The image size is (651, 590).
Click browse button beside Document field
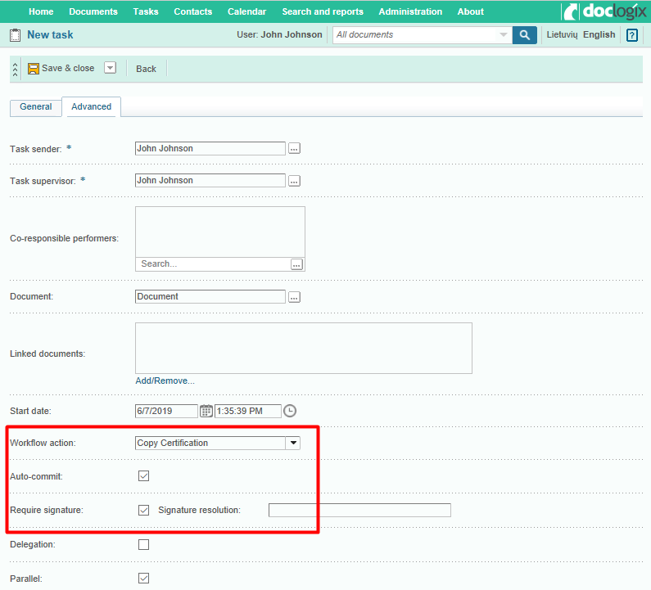coord(295,297)
